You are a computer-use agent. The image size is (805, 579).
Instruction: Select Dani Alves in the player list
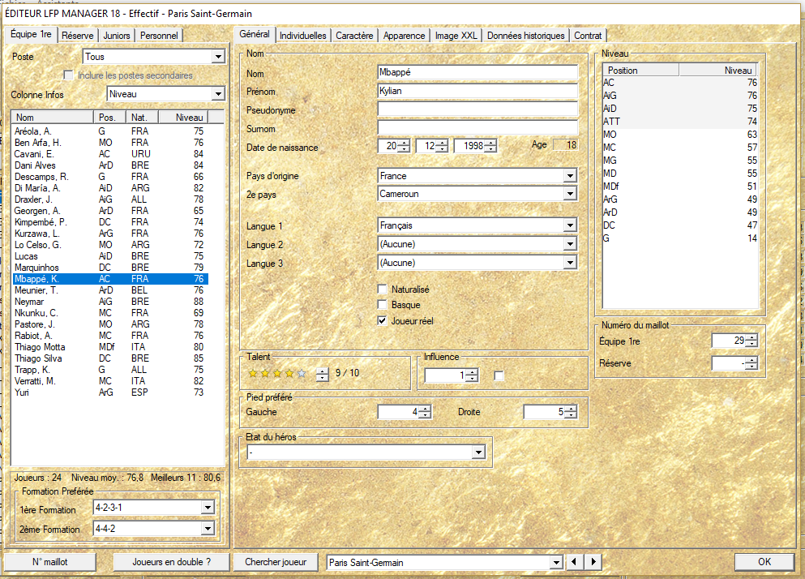(110, 165)
